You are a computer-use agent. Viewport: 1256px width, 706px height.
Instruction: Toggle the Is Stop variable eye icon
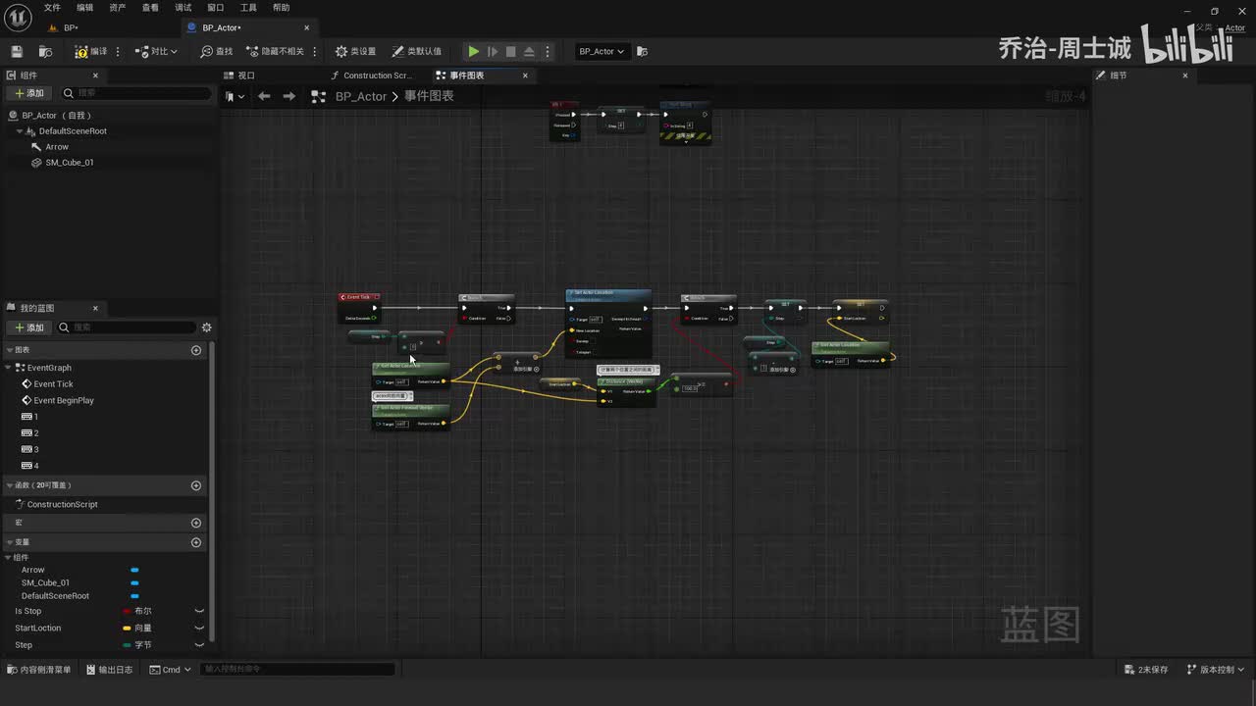coord(199,611)
